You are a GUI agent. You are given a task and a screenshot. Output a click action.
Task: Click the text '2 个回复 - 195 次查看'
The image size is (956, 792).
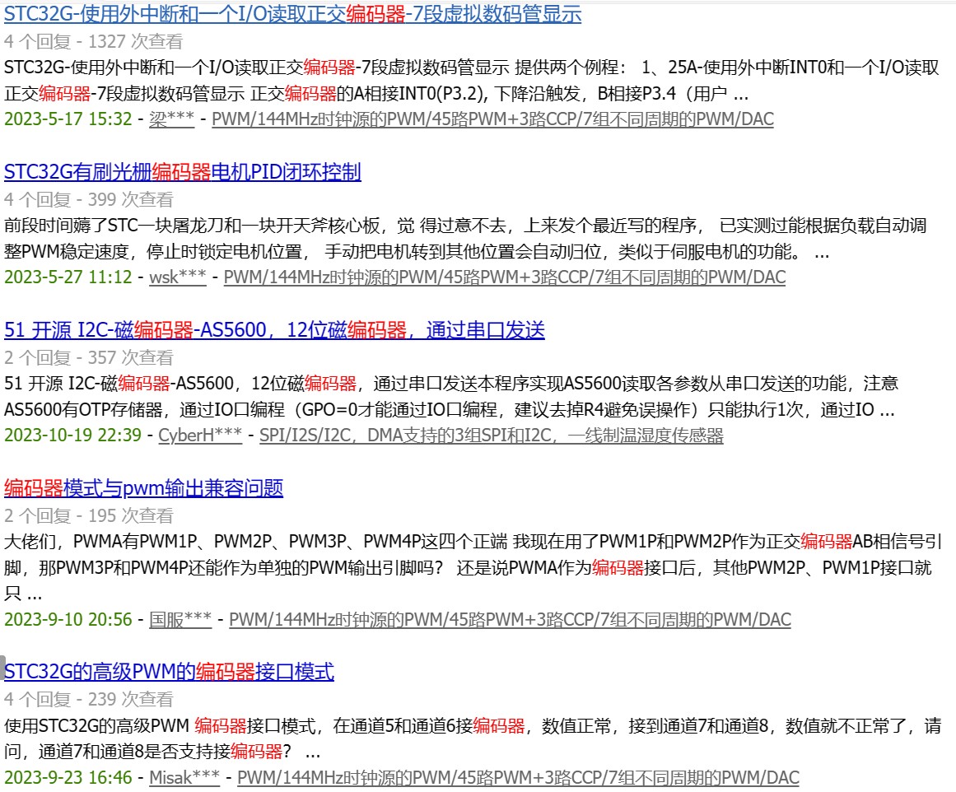coord(88,516)
